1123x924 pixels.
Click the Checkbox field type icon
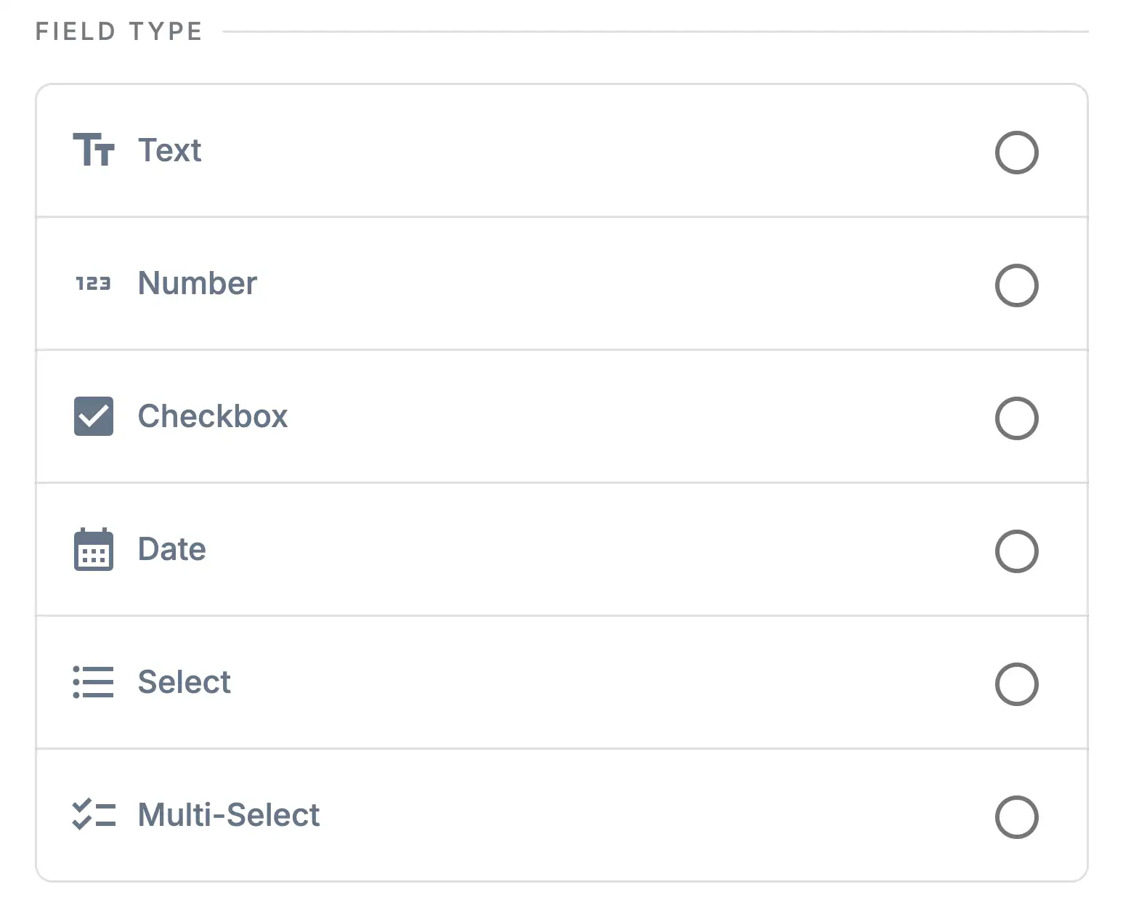(x=94, y=416)
